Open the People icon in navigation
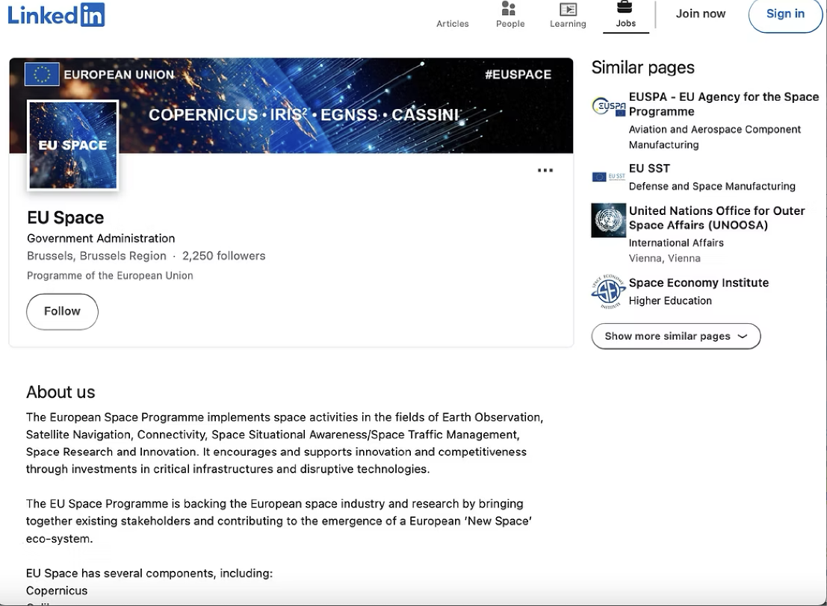The image size is (827, 606). [509, 9]
